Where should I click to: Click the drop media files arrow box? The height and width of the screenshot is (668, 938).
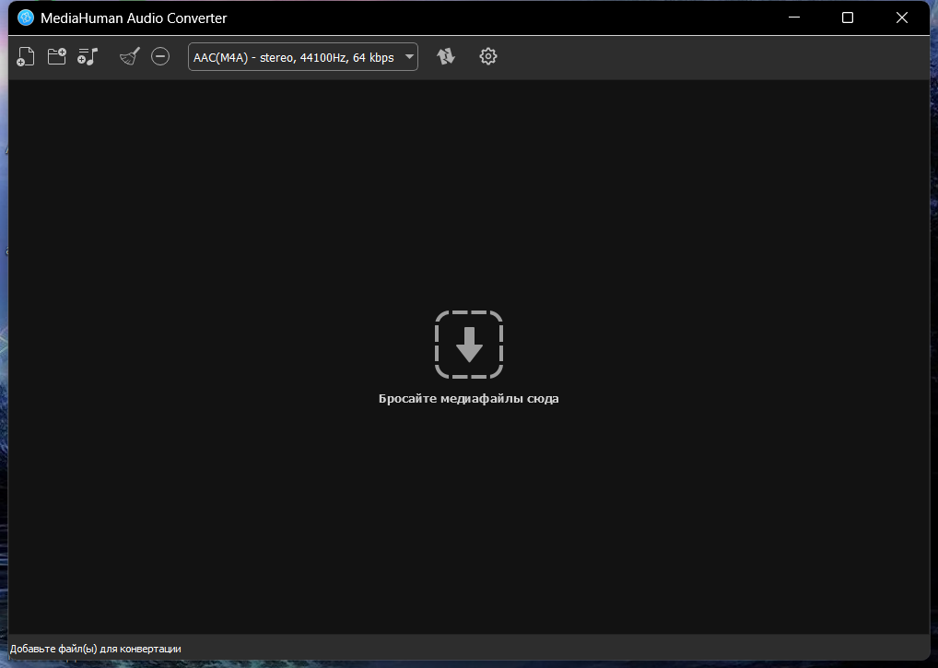[x=469, y=345]
